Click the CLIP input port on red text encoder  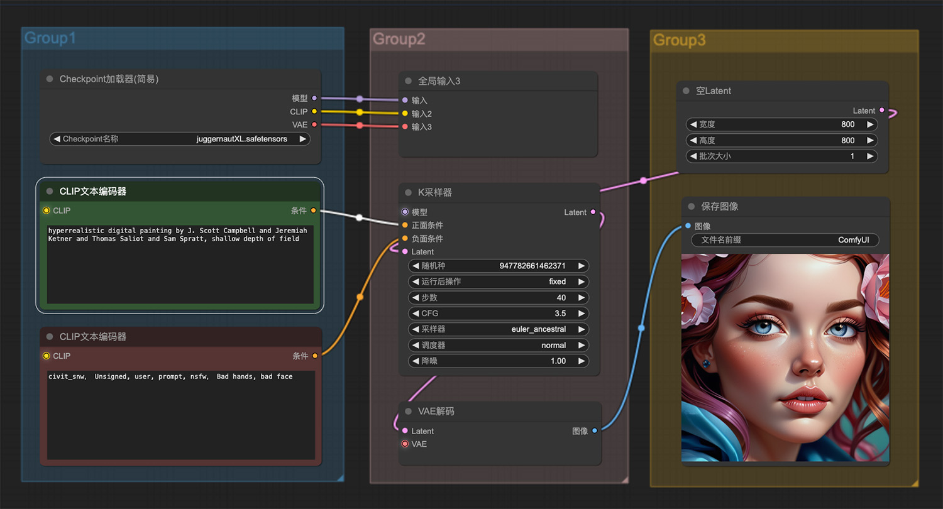(x=46, y=356)
